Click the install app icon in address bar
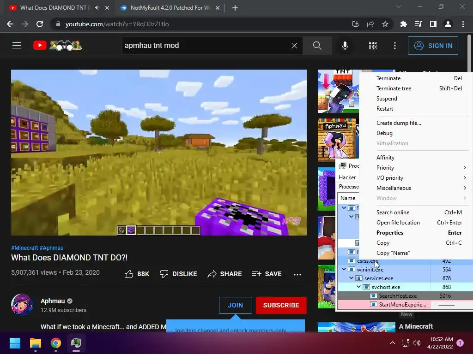This screenshot has height=354, width=473. click(356, 24)
